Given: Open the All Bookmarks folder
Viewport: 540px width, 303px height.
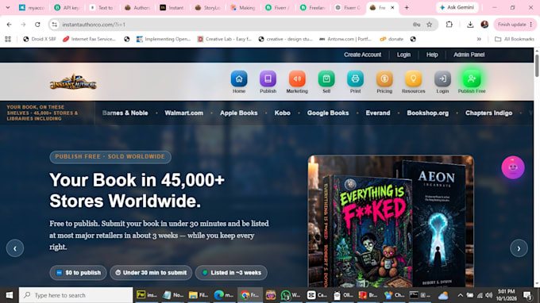Looking at the screenshot, I should 514,39.
